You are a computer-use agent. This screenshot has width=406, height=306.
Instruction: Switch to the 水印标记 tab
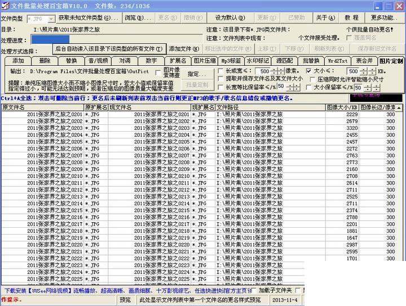click(x=258, y=61)
